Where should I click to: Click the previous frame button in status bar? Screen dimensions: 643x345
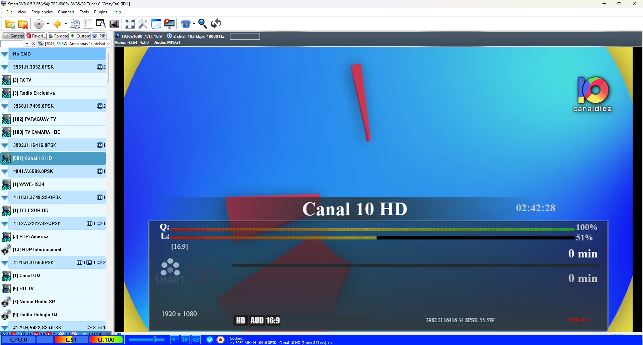point(174,340)
